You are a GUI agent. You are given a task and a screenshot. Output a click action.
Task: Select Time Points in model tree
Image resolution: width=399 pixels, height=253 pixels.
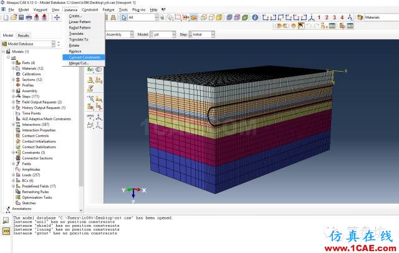tap(31, 113)
